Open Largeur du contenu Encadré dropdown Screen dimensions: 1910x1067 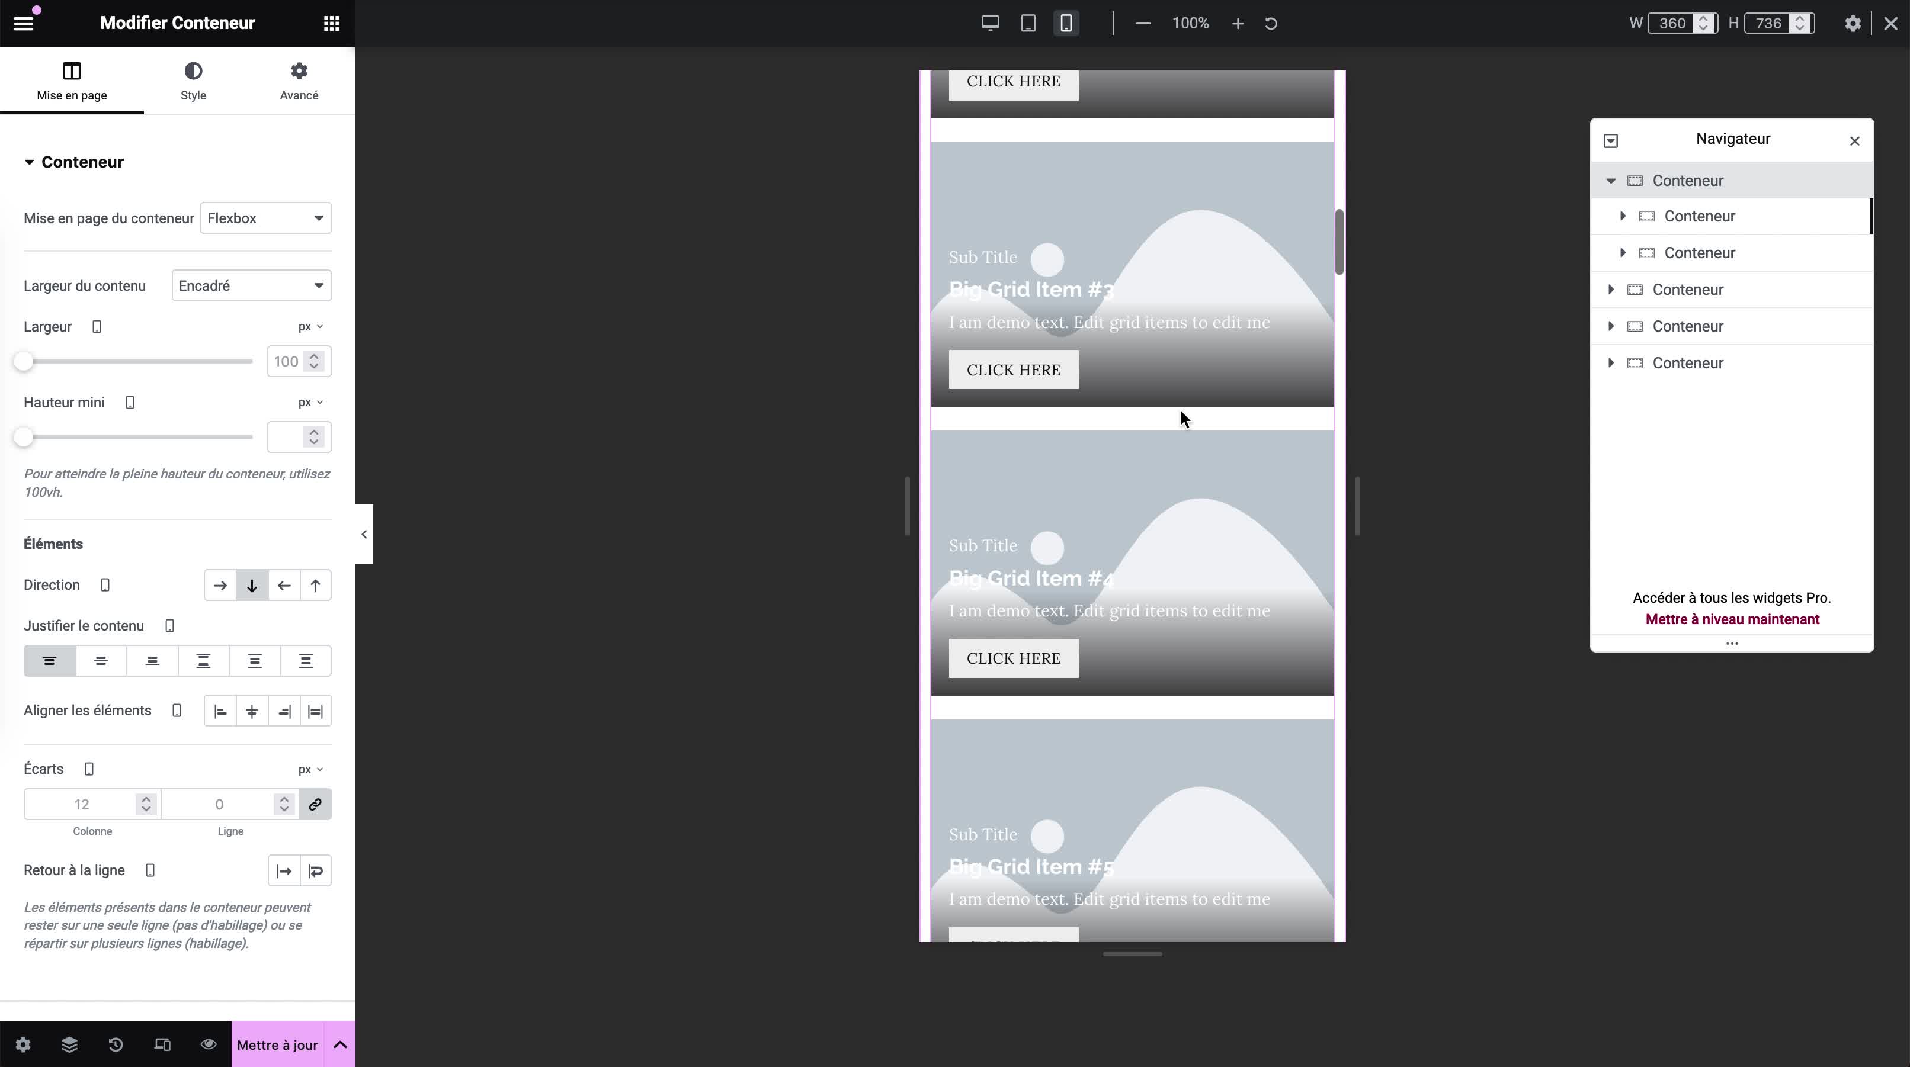251,286
